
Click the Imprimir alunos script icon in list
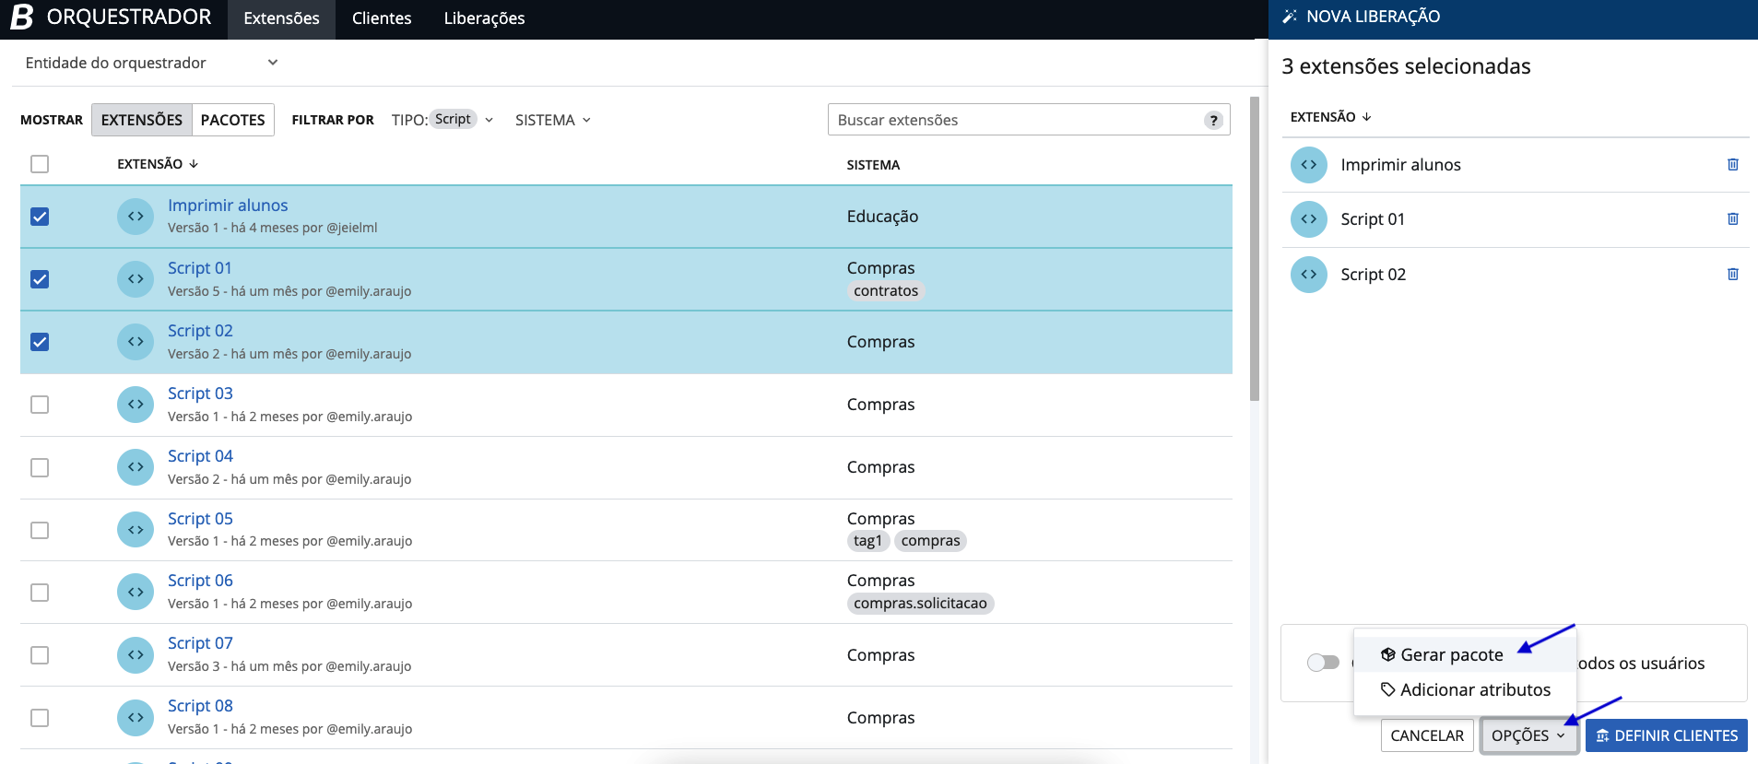tap(136, 217)
